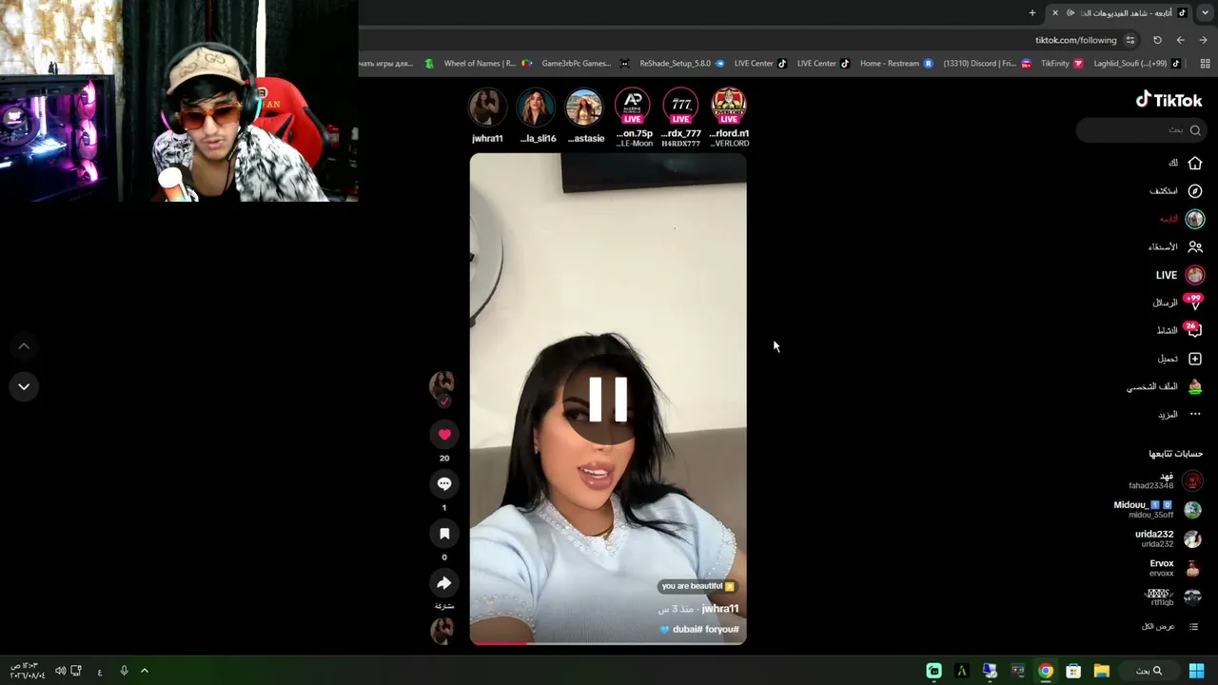This screenshot has width=1218, height=685.
Task: Open a new Chrome tab
Action: click(1032, 13)
